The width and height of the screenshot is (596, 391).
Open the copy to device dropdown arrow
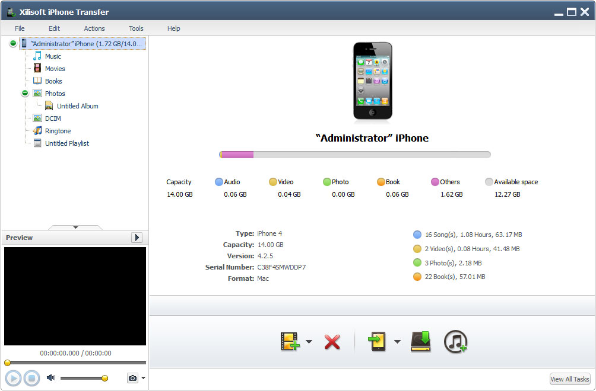(397, 342)
